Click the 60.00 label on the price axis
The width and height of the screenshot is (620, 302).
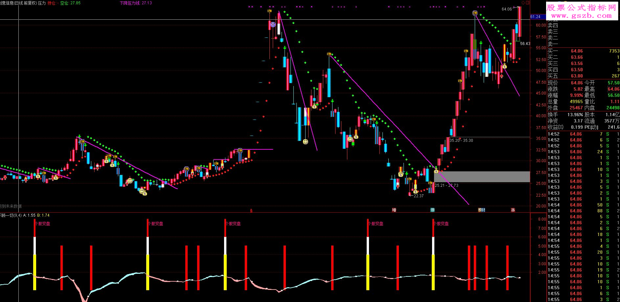coord(541,25)
